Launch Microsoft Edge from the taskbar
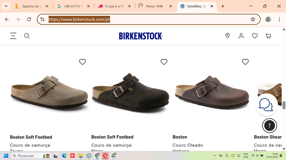Viewport: 286px width, 160px height. pos(64,156)
